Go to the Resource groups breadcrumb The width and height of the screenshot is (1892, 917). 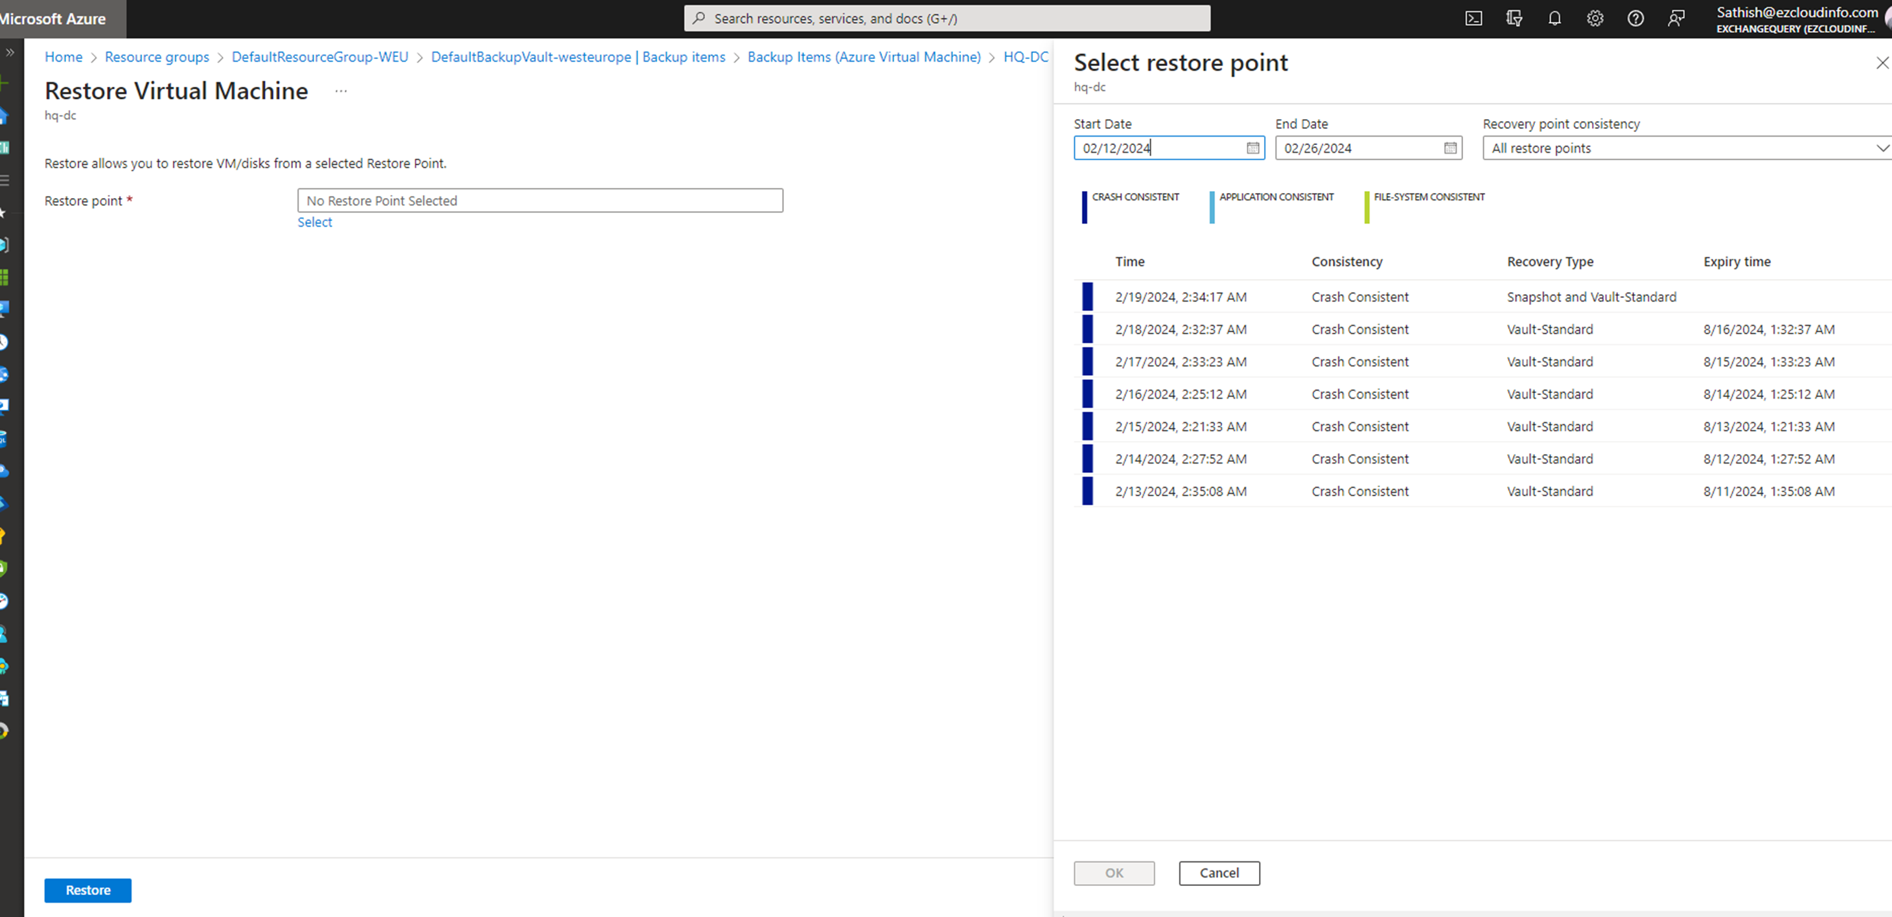click(156, 56)
